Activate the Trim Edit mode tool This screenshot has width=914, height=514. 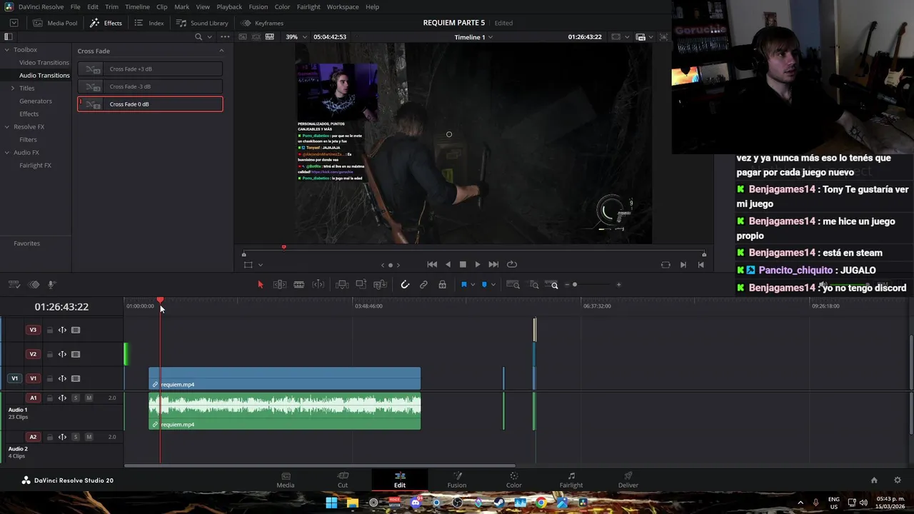pyautogui.click(x=280, y=284)
